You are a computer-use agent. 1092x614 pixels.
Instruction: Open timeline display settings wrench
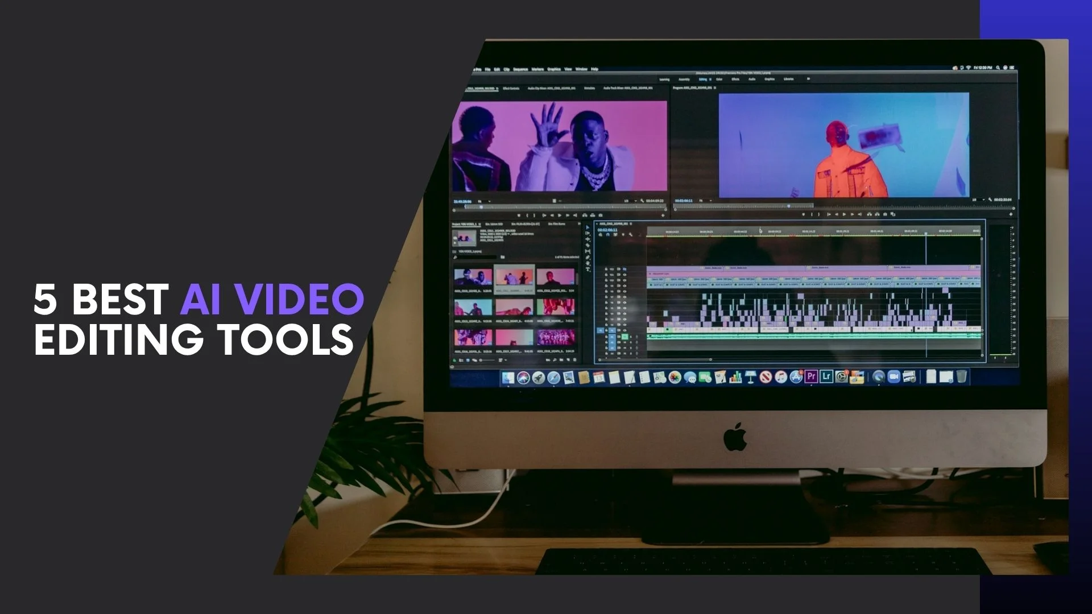(x=630, y=234)
